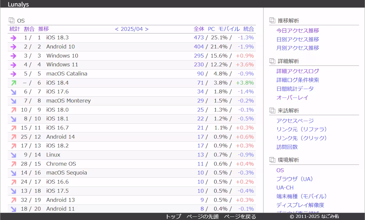Click the trend arrow beside Windows 10
The width and height of the screenshot is (365, 220).
(x=13, y=56)
